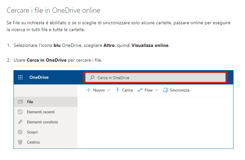This screenshot has width=245, height=160.
Task: Click the sync arrows icon beside Sincronizza
Action: (x=166, y=90)
